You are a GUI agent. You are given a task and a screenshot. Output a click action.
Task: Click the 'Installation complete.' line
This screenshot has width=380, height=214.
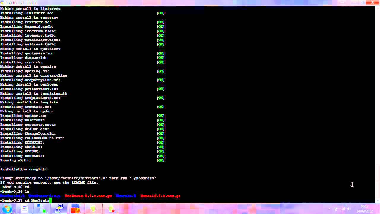click(x=25, y=169)
